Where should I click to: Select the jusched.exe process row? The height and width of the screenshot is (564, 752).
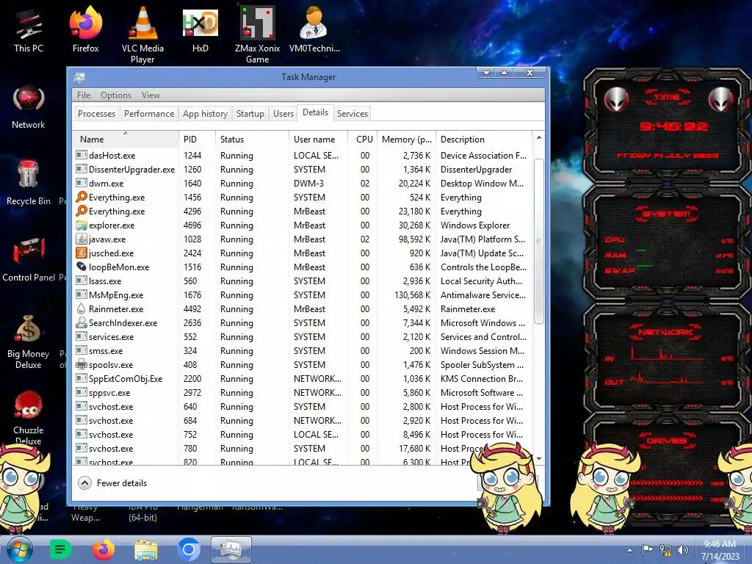[303, 253]
